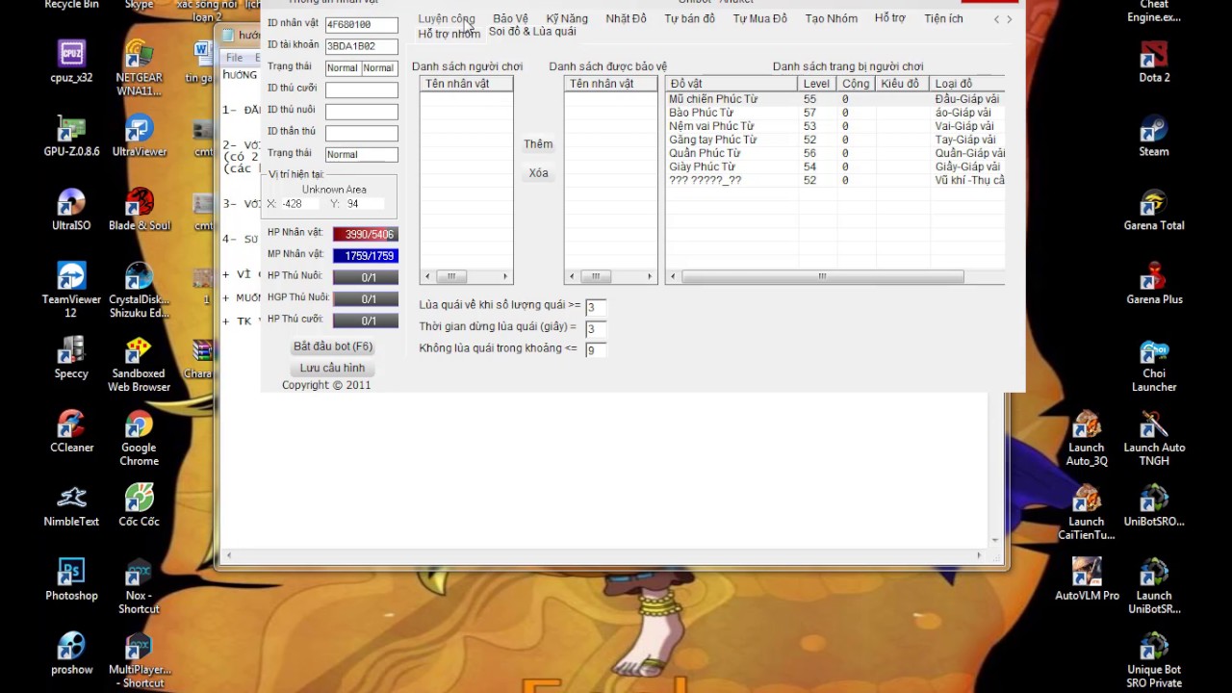Open the File menu in the background document window
The image size is (1232, 693).
point(234,58)
